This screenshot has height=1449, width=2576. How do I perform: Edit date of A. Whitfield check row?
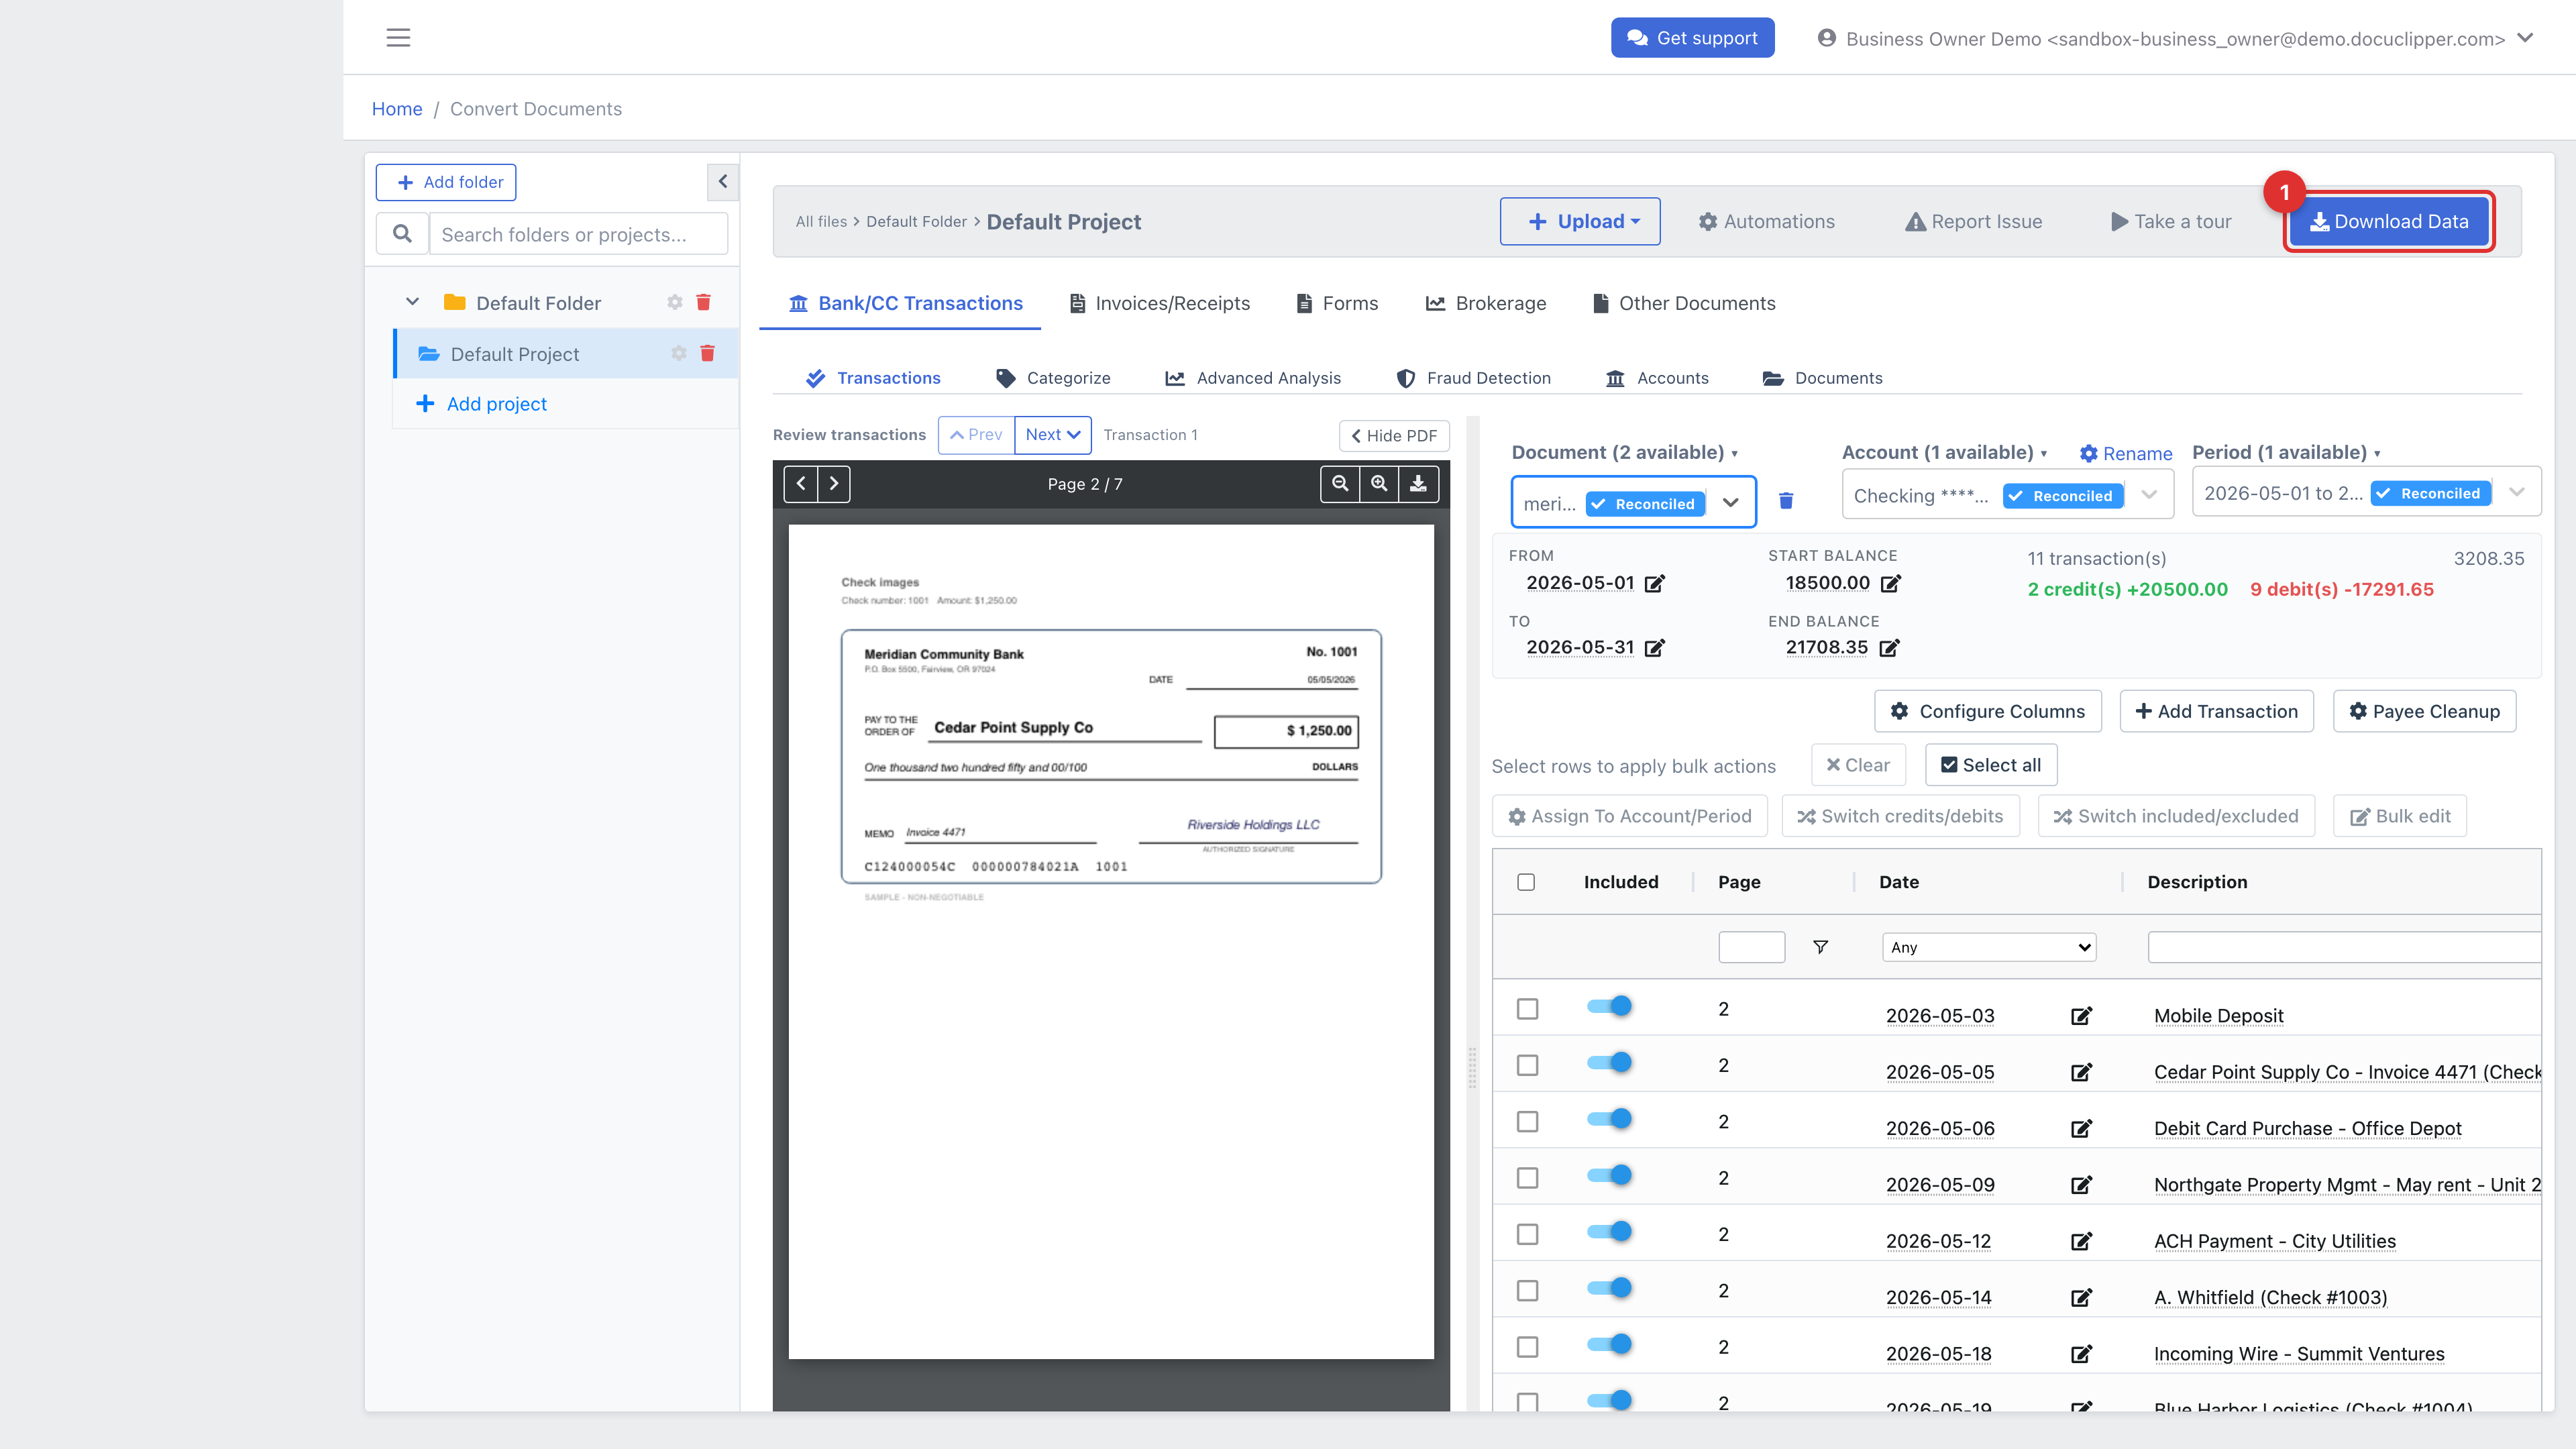(x=2081, y=1298)
